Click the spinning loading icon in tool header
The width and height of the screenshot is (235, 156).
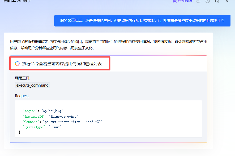17,64
